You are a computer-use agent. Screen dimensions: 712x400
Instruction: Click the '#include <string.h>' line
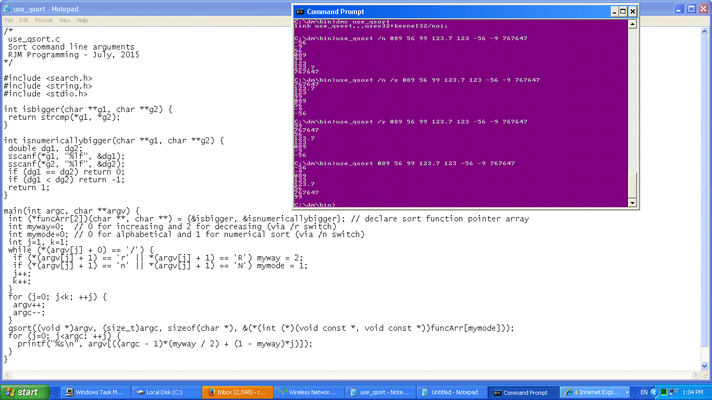pos(48,86)
